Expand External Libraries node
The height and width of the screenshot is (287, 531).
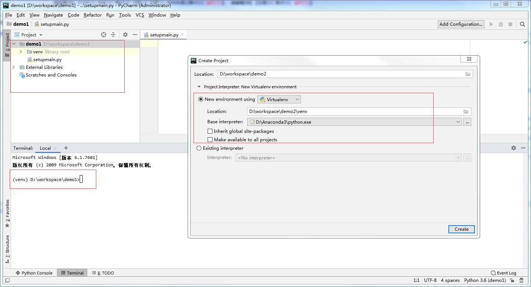coord(14,67)
